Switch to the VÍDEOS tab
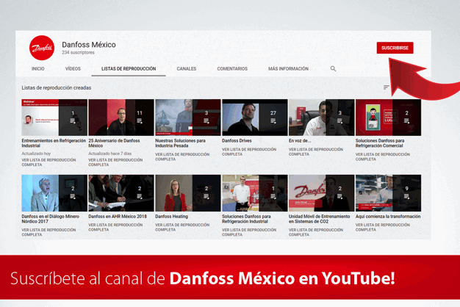460x307 pixels. 73,68
